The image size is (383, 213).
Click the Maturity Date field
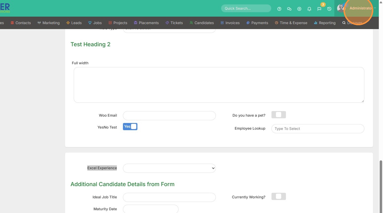(151, 209)
